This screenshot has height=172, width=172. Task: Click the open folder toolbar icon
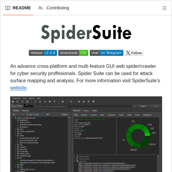point(13,102)
